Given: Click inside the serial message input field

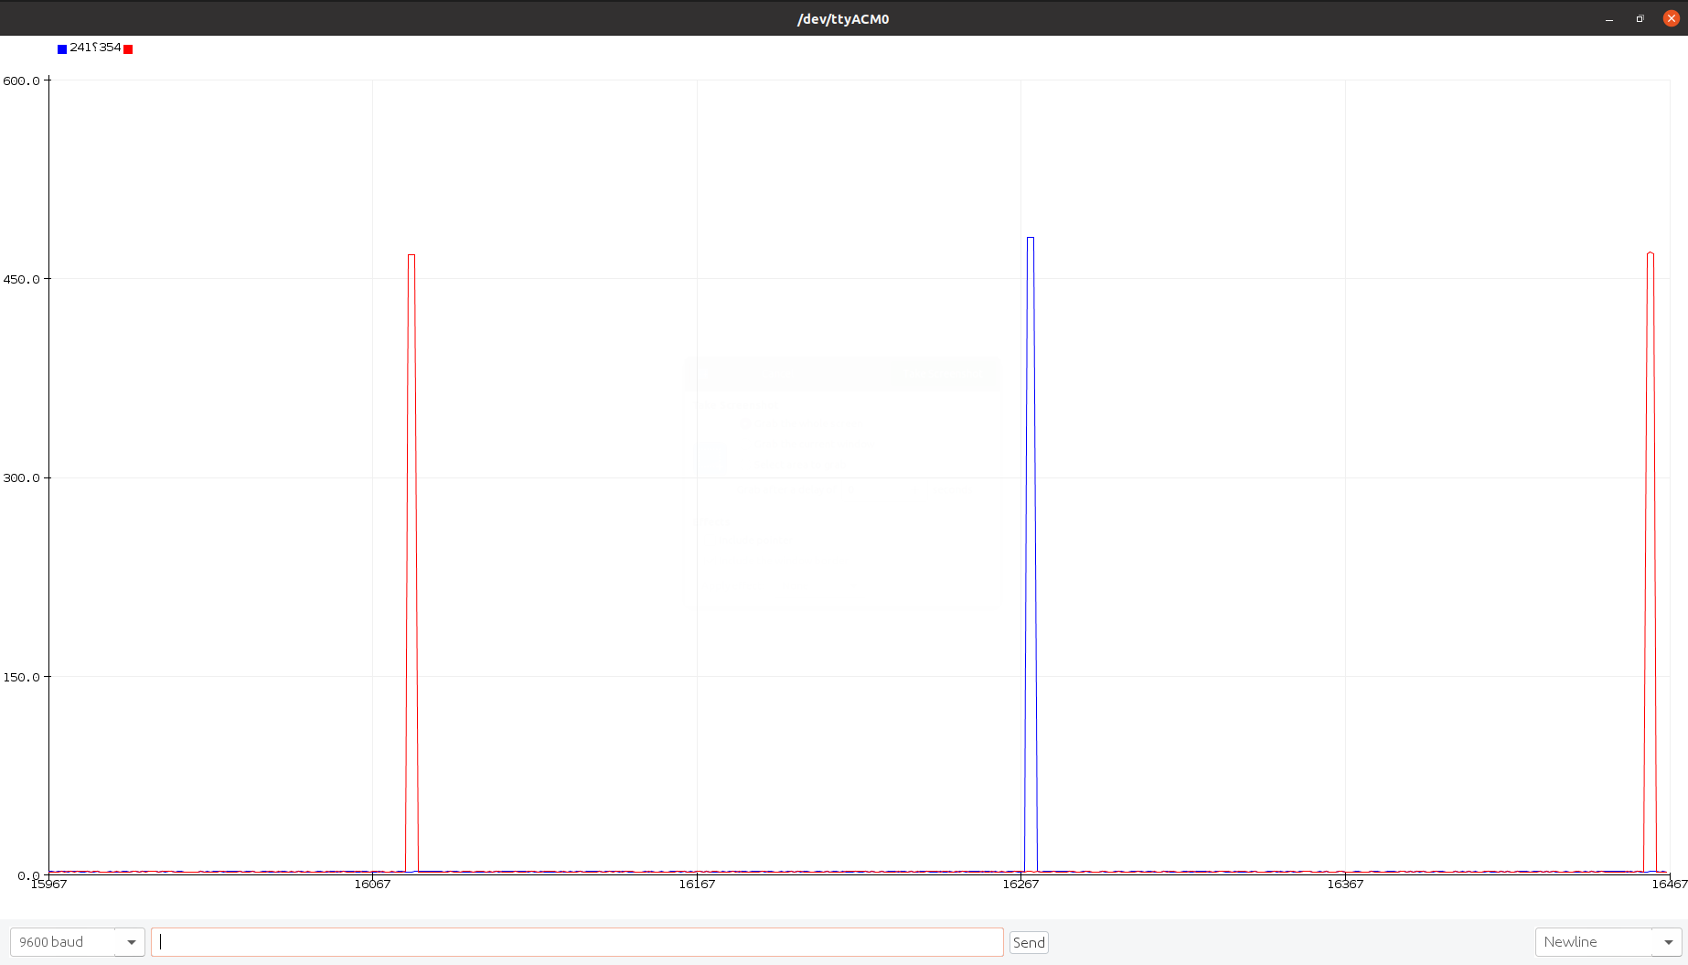Looking at the screenshot, I should (576, 941).
